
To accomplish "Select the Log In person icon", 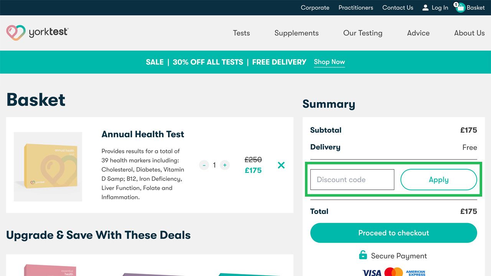I will [425, 7].
